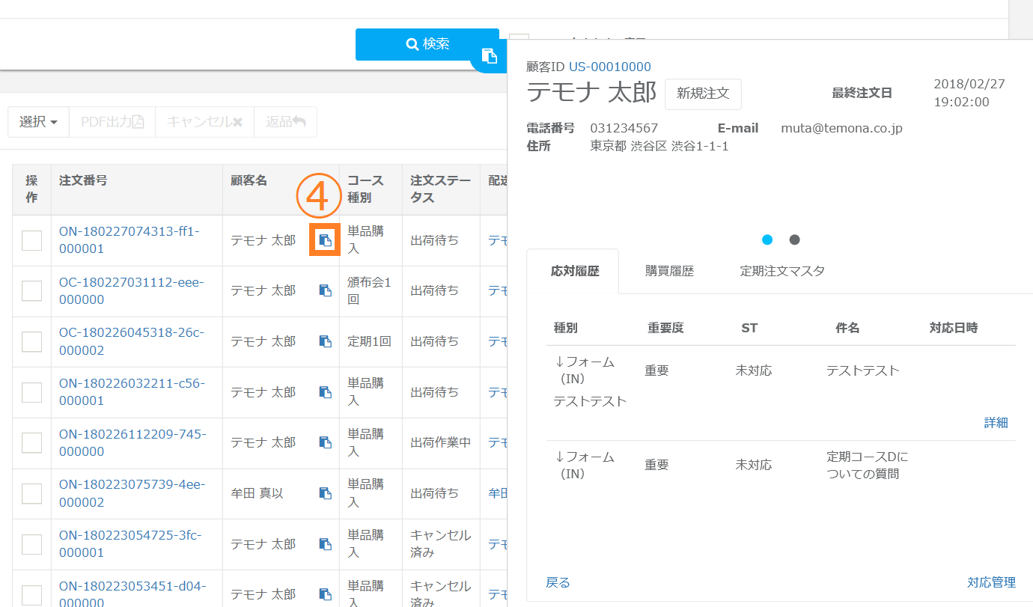Click customer info icon for order ON-180227074313-ff1-000001
Screen dimensions: 1033x607
[325, 240]
